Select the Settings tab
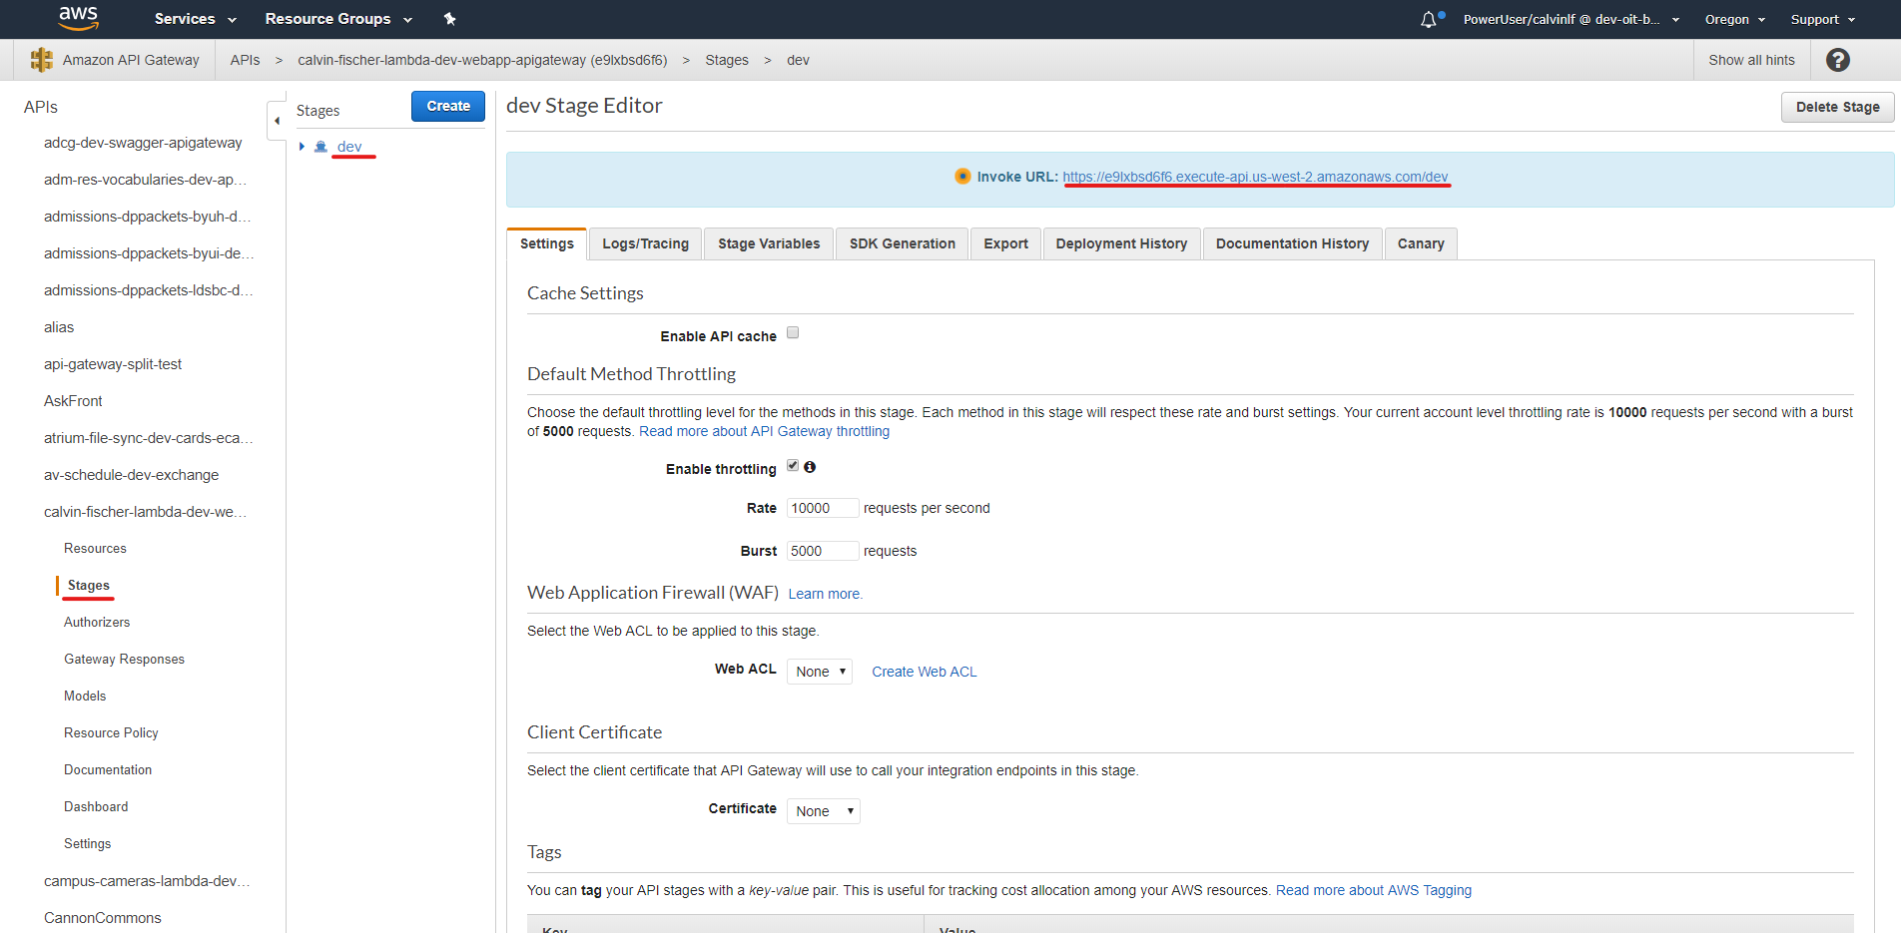 tap(547, 243)
